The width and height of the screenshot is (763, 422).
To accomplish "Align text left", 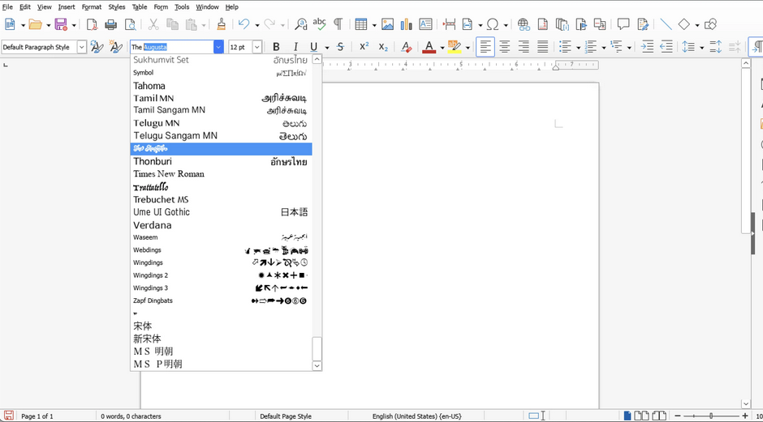I will (x=485, y=47).
